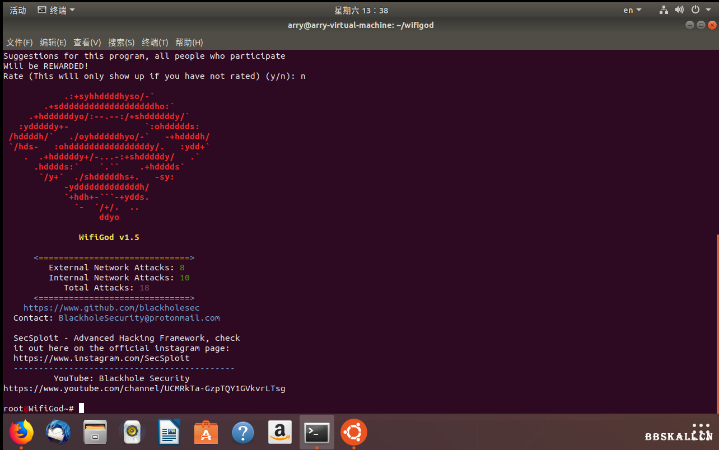Open Firefox from the dock

tap(21, 432)
